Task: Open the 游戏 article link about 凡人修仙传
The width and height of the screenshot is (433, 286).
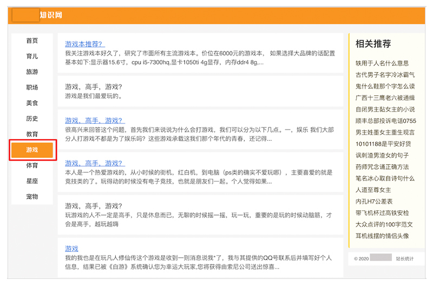Action: pos(71,249)
